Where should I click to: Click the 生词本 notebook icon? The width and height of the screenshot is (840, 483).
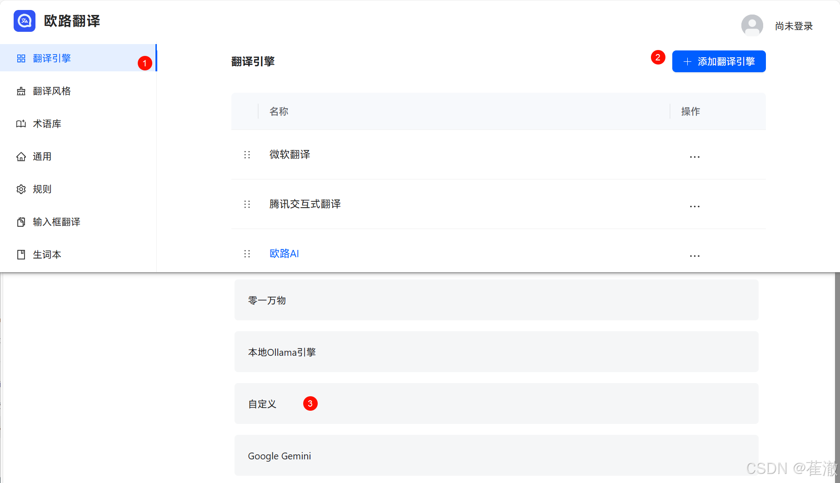coord(21,254)
